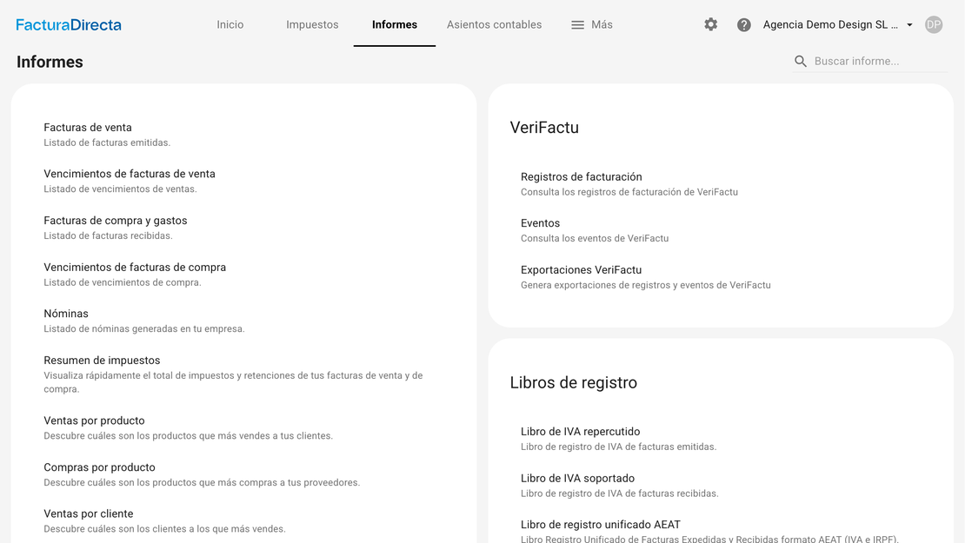Open Exportaciones VeriFactu

[x=581, y=270]
